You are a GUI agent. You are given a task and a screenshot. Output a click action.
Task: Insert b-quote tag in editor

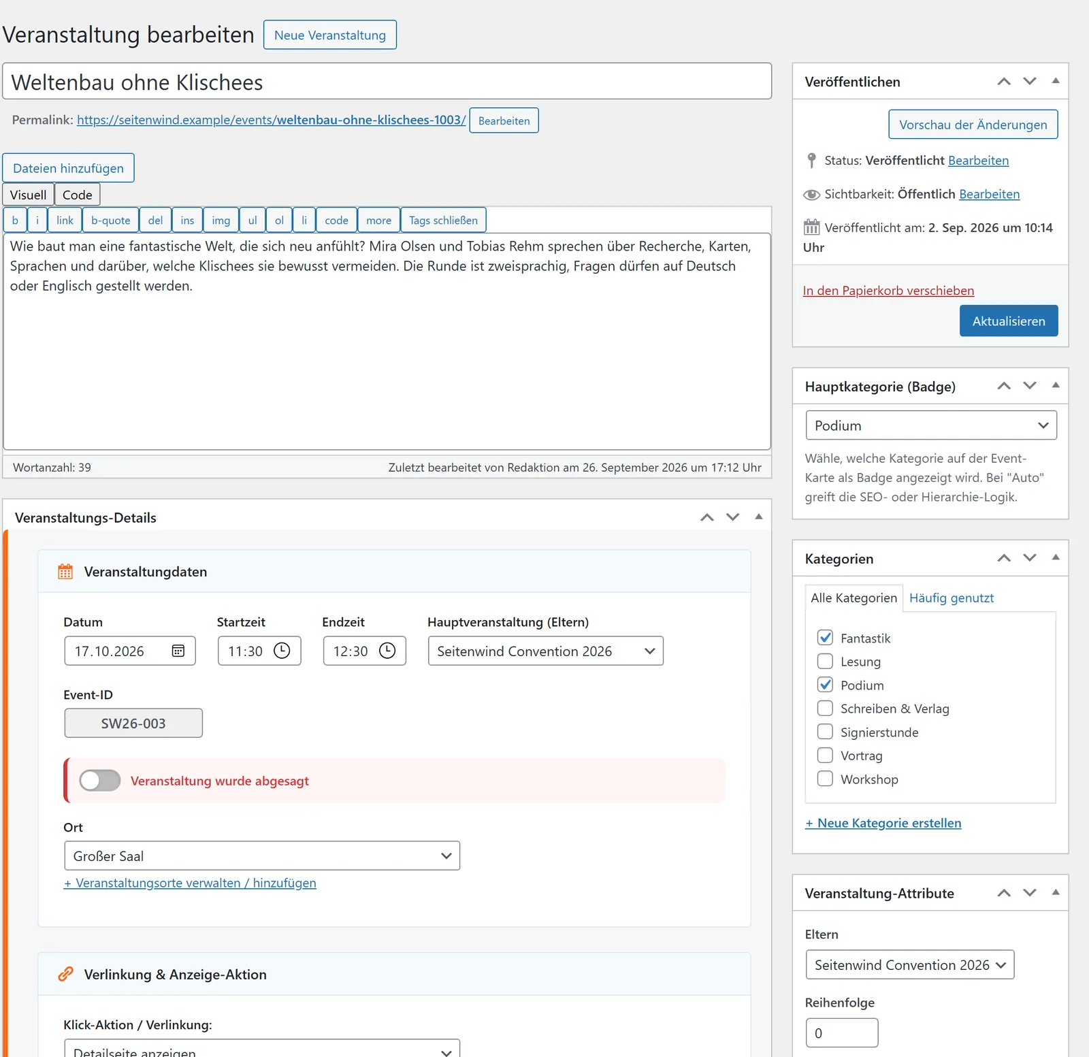click(x=111, y=220)
